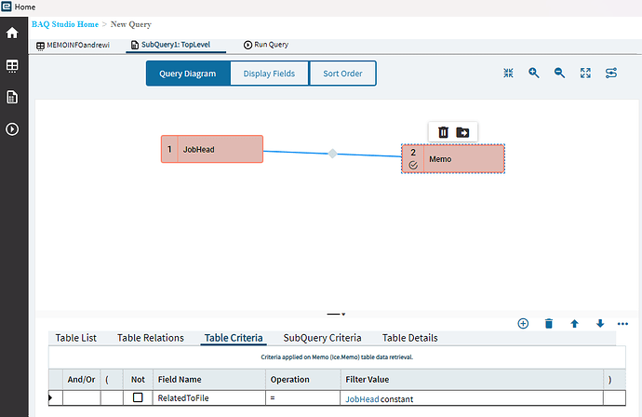
Task: Zoom in on the query diagram
Action: (533, 73)
